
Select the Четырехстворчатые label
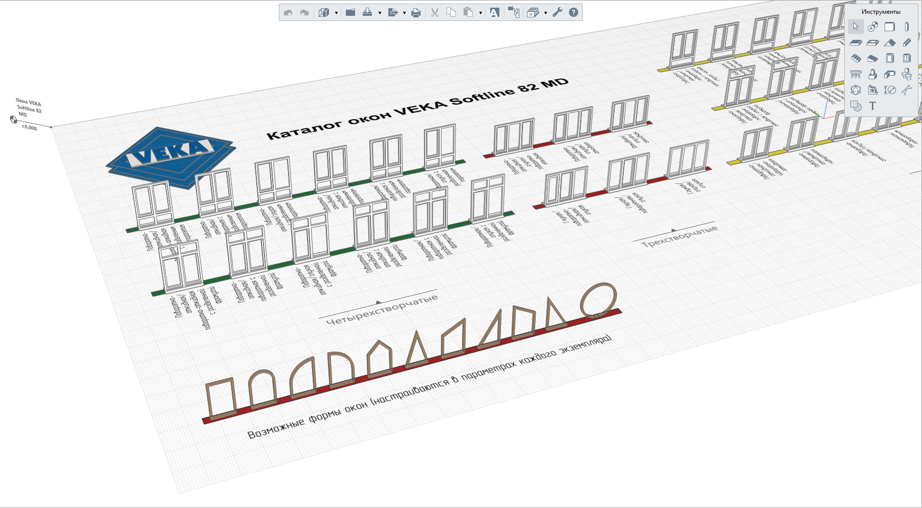coord(382,309)
